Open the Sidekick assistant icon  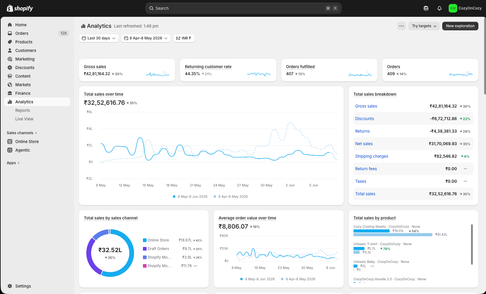426,8
